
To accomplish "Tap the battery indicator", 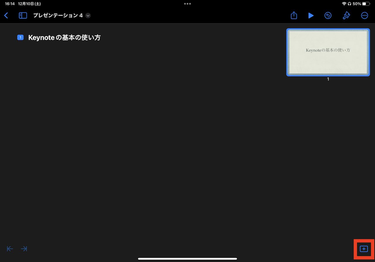I will tap(366, 4).
